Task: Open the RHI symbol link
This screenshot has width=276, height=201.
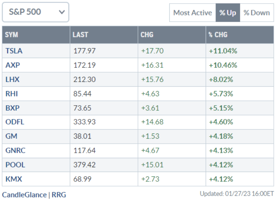Action: coord(11,94)
